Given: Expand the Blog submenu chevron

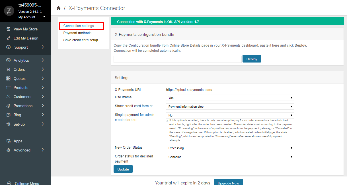Looking at the screenshot, I should point(43,115).
